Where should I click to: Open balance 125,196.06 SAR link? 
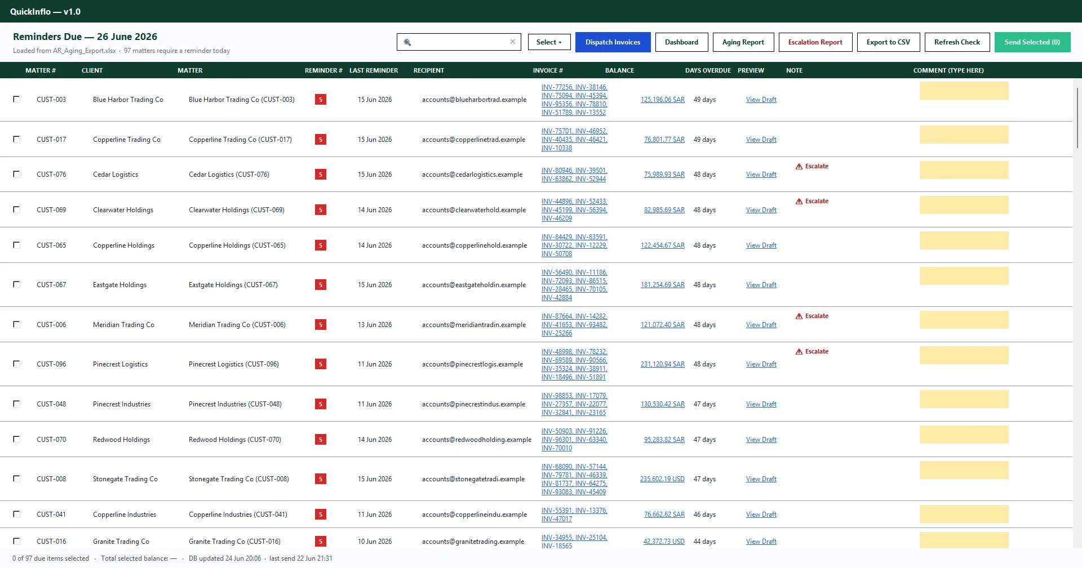coord(663,100)
